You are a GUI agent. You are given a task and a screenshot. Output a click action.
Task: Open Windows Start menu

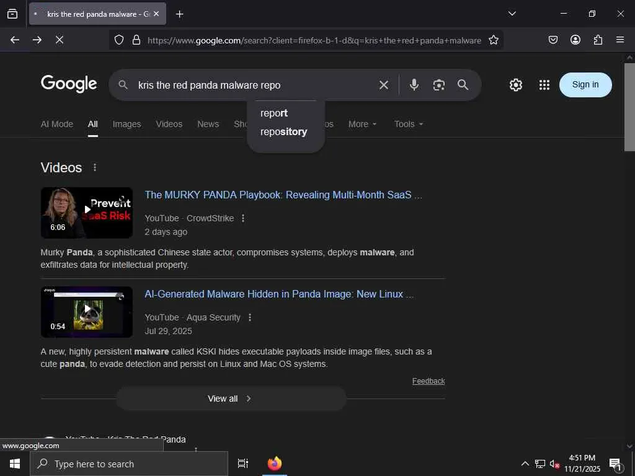coord(15,464)
